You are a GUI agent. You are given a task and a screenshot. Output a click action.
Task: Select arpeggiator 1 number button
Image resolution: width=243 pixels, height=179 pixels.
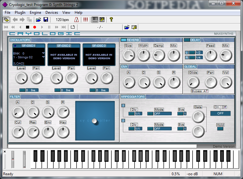point(123,106)
